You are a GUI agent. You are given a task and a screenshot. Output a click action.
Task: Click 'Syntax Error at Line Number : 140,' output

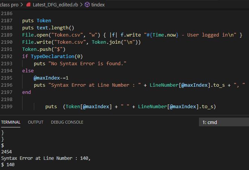tap(46, 158)
